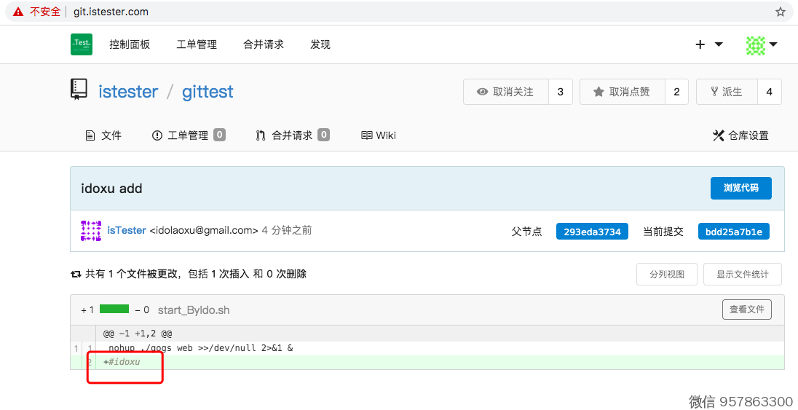The height and width of the screenshot is (410, 798).
Task: Open 合并请求 tab in repository navigation
Action: click(x=292, y=135)
